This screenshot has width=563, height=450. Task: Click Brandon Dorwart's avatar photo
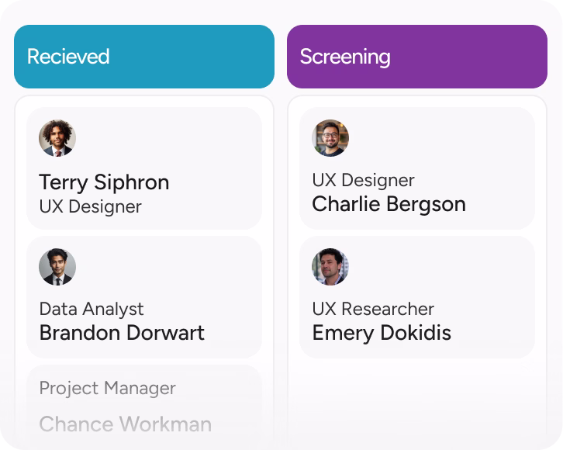pyautogui.click(x=57, y=266)
